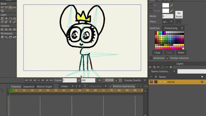
Task: Toggle the onion skin icon beside Onion Skins
Action: (x=85, y=86)
